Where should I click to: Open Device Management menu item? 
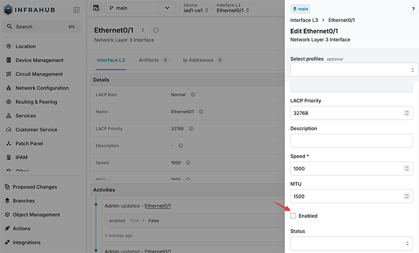[40, 60]
